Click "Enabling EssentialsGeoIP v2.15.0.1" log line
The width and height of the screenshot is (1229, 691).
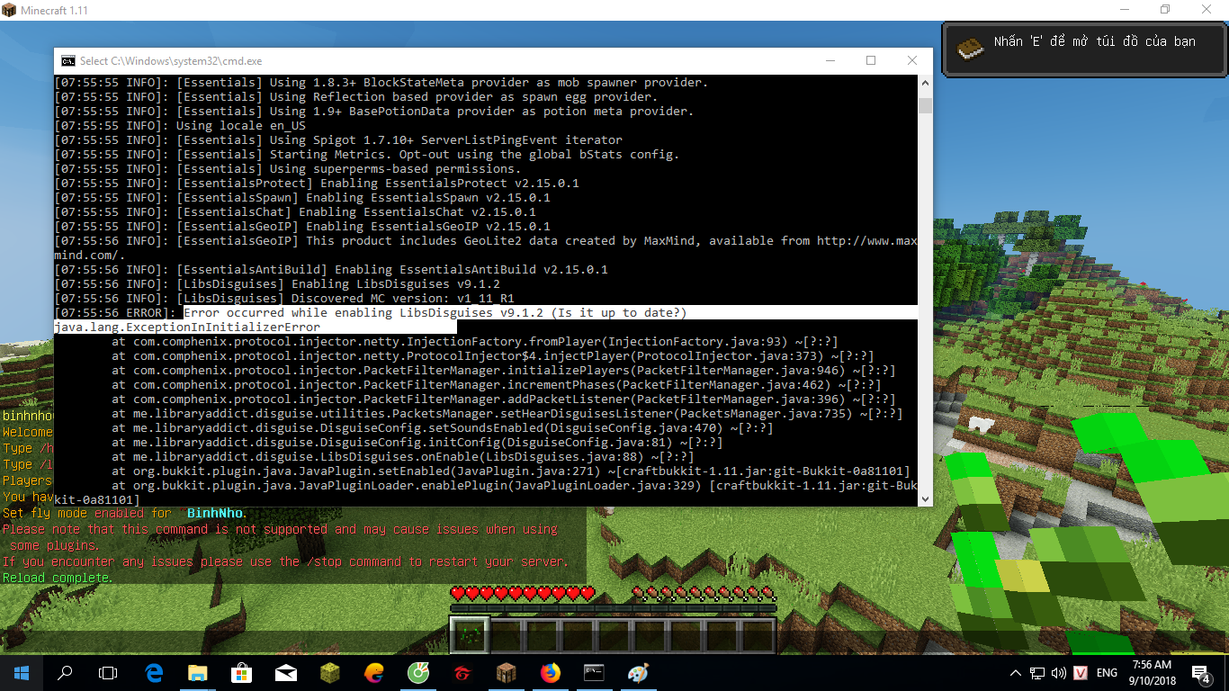pyautogui.click(x=302, y=227)
